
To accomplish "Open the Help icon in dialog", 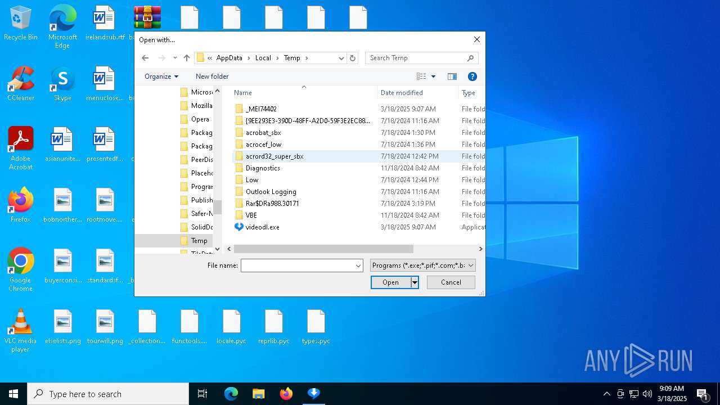I will point(472,76).
